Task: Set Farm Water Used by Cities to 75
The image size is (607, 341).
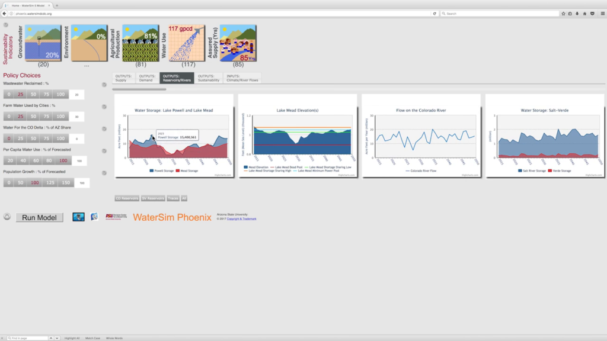Action: 46,117
